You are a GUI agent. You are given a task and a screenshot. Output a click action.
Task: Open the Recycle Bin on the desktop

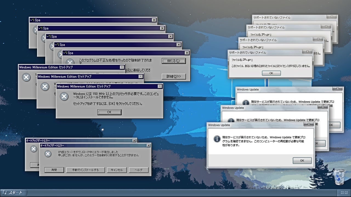click(x=339, y=177)
